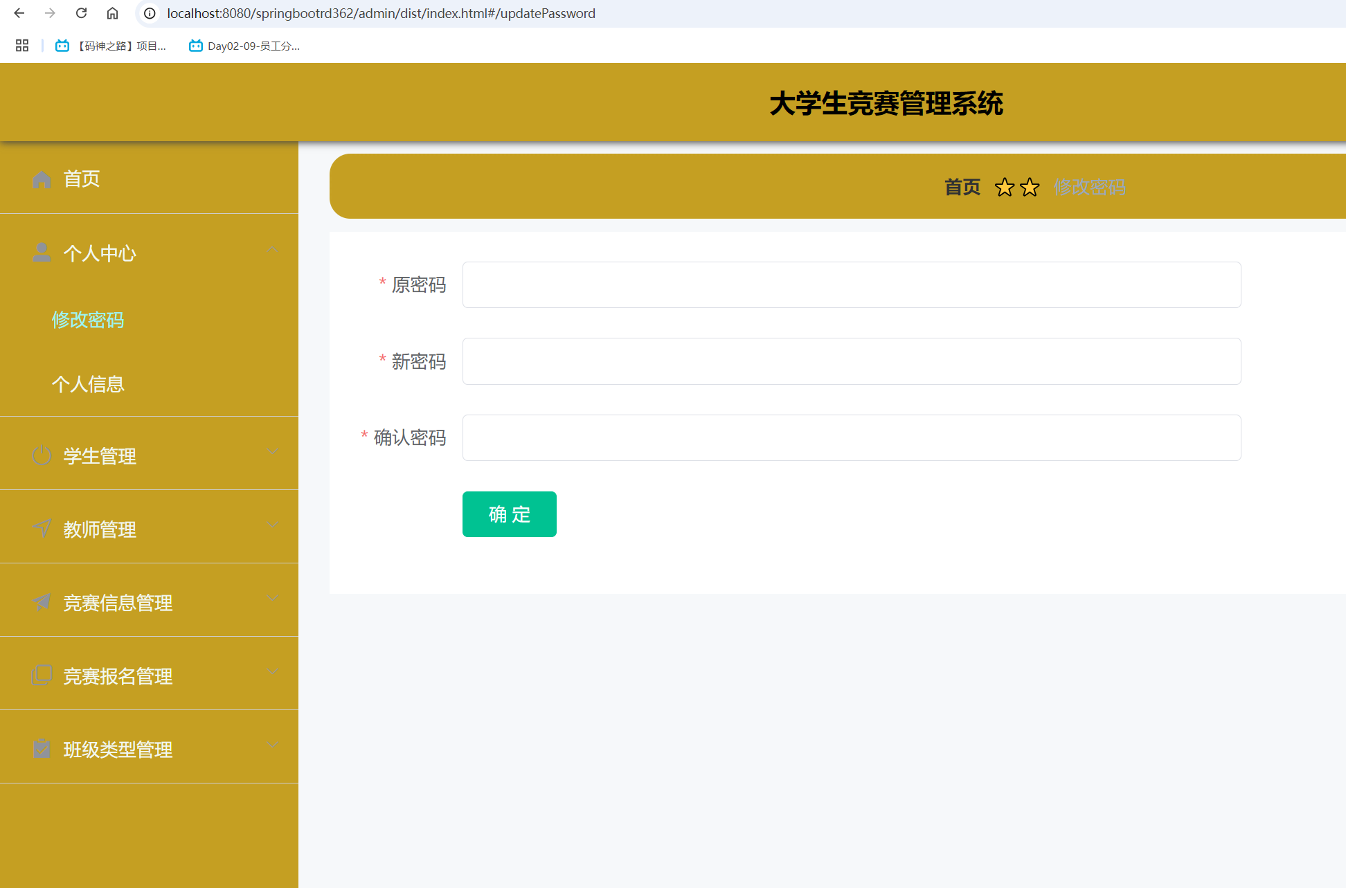This screenshot has width=1346, height=888.
Task: Open 首页 from the breadcrumb
Action: 962,187
